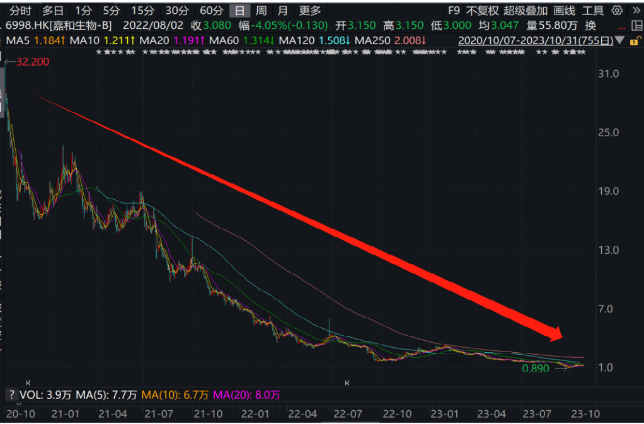
Task: Click the 13.0 price axis label
Action: click(x=609, y=250)
